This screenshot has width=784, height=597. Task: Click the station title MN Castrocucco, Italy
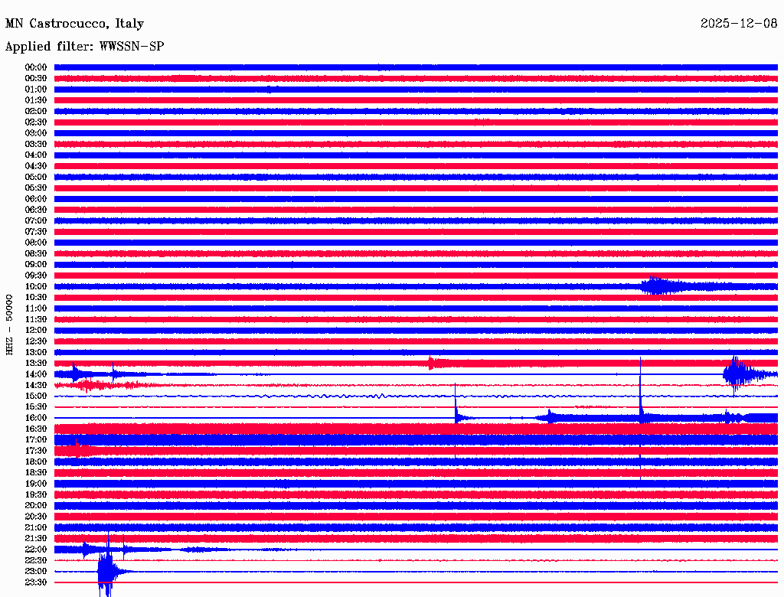(74, 24)
